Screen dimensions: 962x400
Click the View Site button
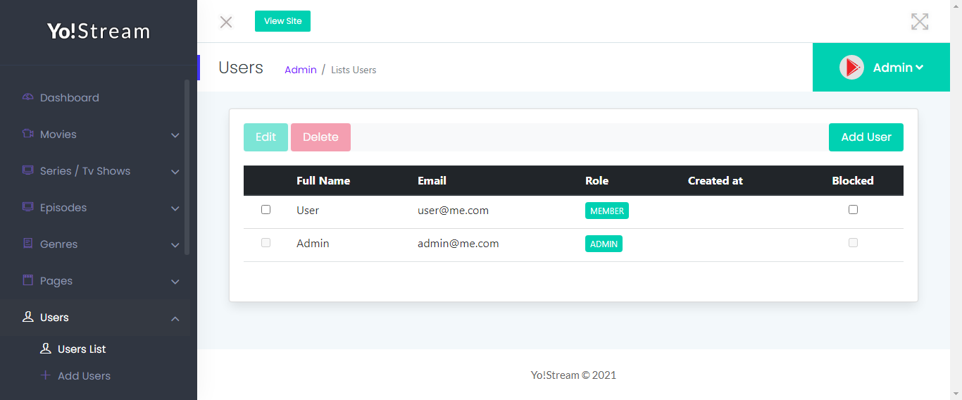tap(282, 21)
